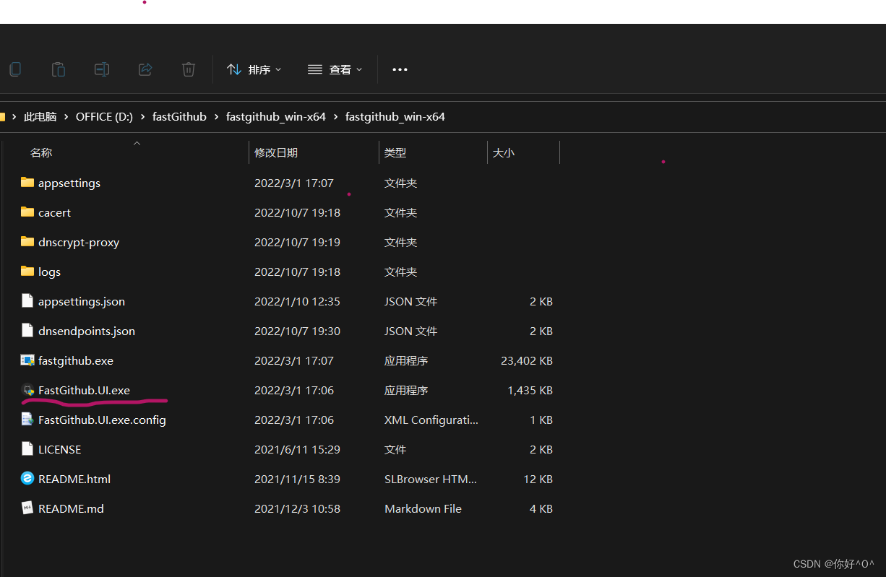Click the Delete trash icon
Image resolution: width=886 pixels, height=577 pixels.
click(x=189, y=69)
